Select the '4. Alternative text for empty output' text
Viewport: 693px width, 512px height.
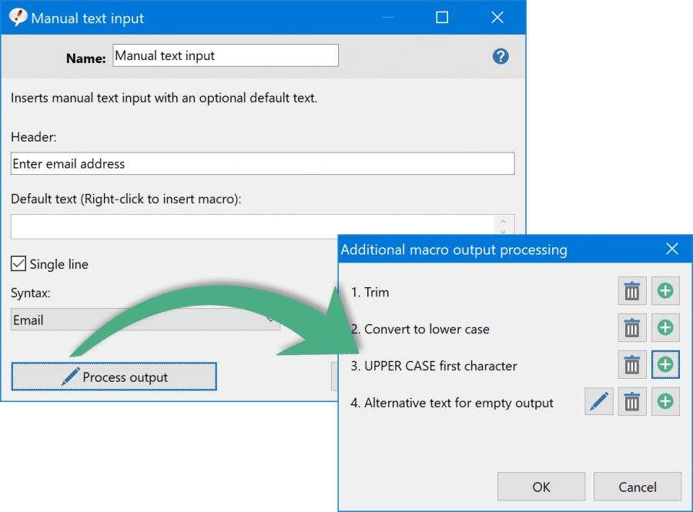click(452, 403)
